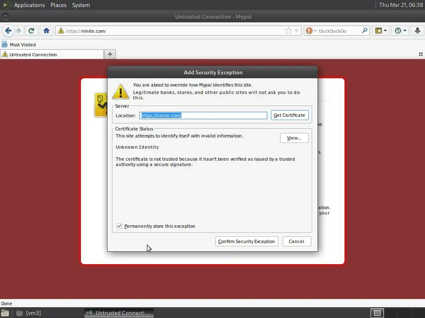Viewport: 425px width, 318px height.
Task: Reload the current page
Action: point(31,31)
